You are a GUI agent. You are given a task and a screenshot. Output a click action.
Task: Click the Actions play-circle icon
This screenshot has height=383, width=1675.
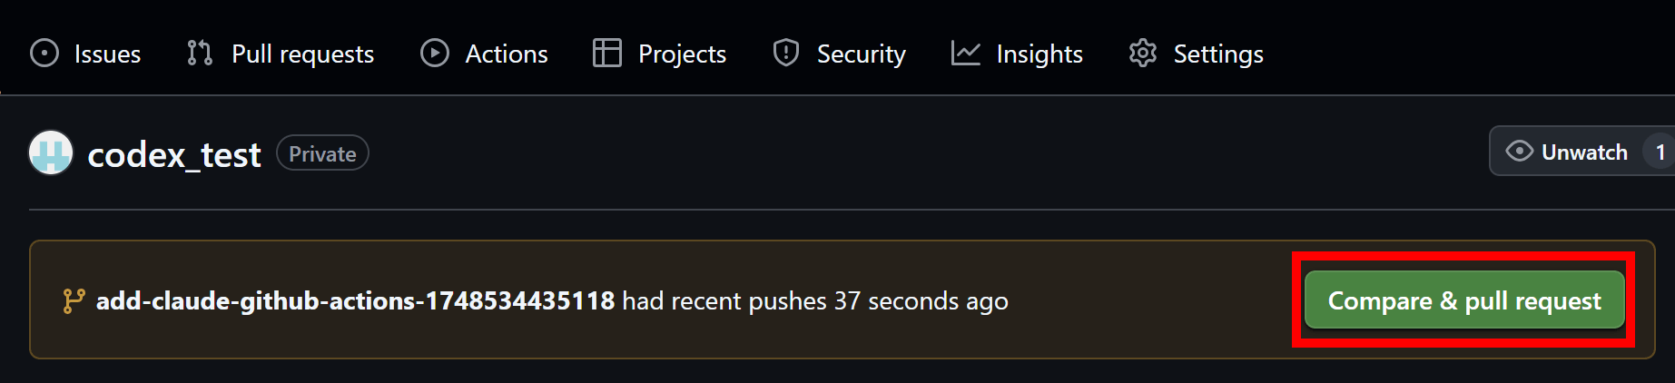tap(435, 54)
